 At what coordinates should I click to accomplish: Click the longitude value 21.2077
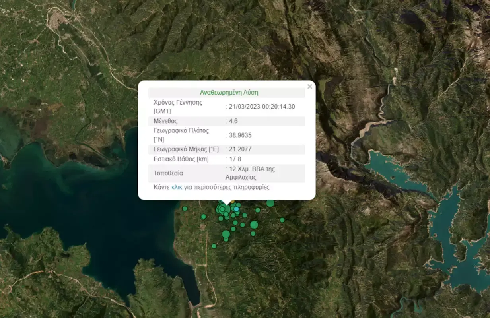(x=239, y=149)
